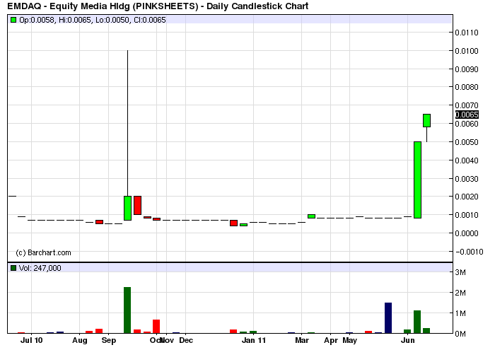Click the 0.0030 price axis label
The width and height of the screenshot is (495, 362).
[467, 179]
